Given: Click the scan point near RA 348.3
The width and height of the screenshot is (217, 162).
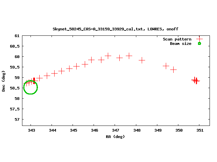Looking at the screenshot, I should pyautogui.click(x=142, y=60).
